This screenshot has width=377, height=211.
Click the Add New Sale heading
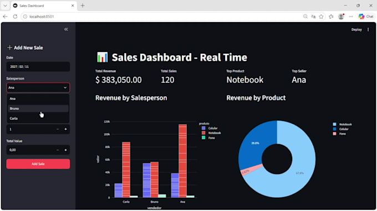(x=26, y=48)
